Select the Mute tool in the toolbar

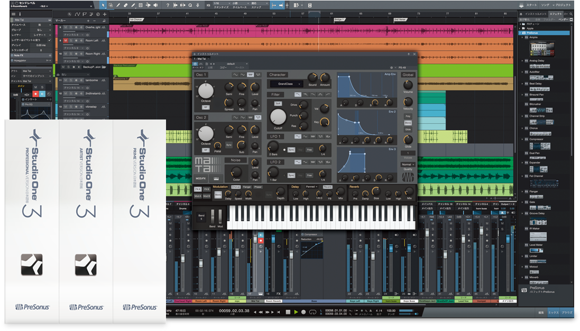tap(141, 5)
